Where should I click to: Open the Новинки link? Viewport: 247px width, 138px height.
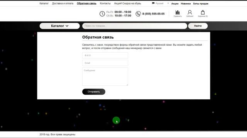[x=186, y=3]
